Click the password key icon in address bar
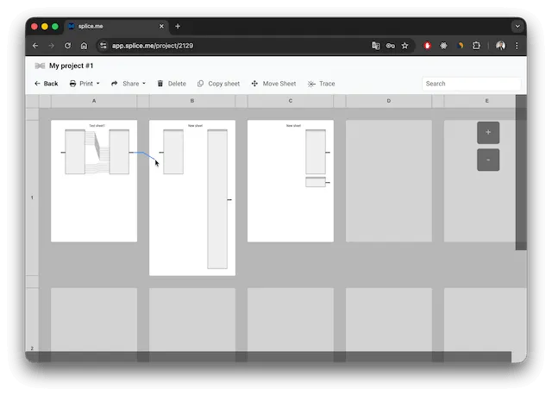 click(391, 46)
